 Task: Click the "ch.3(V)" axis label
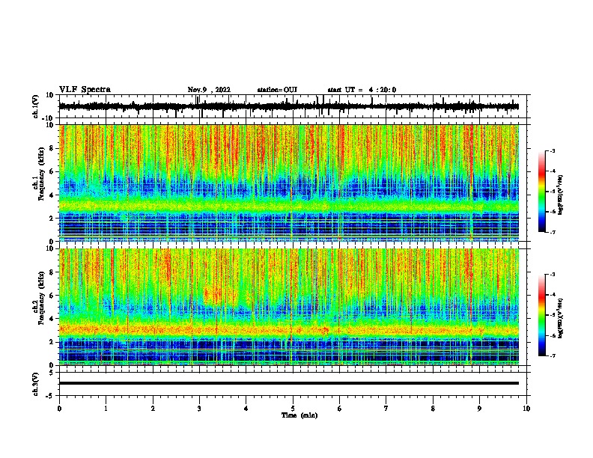click(36, 384)
